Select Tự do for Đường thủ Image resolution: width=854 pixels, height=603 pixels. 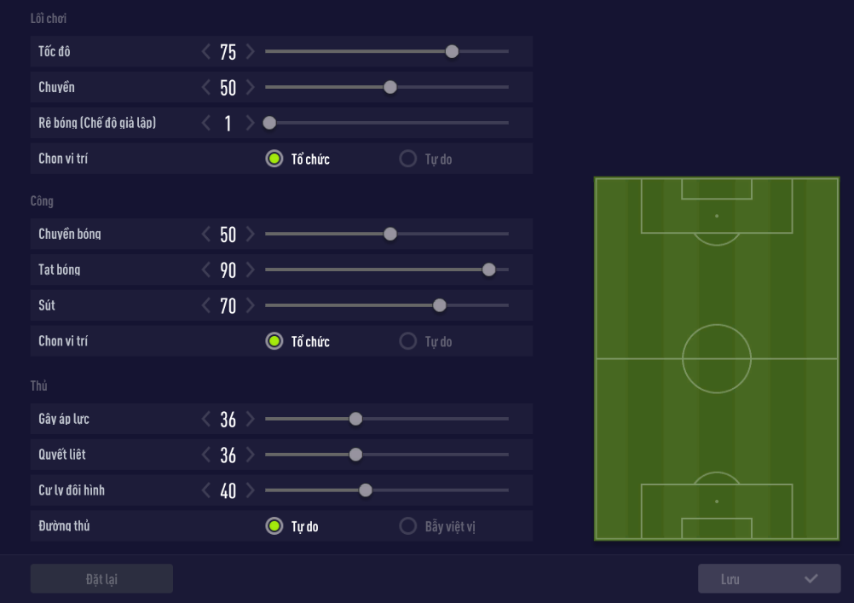coord(274,526)
